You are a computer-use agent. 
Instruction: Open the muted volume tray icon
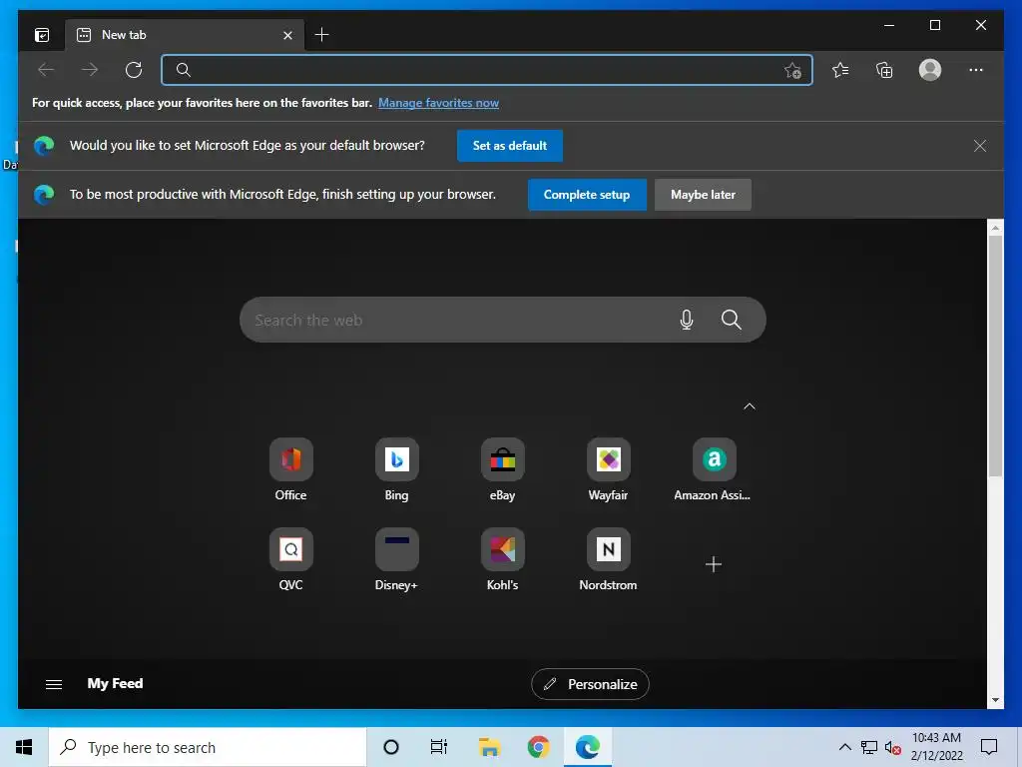[893, 748]
